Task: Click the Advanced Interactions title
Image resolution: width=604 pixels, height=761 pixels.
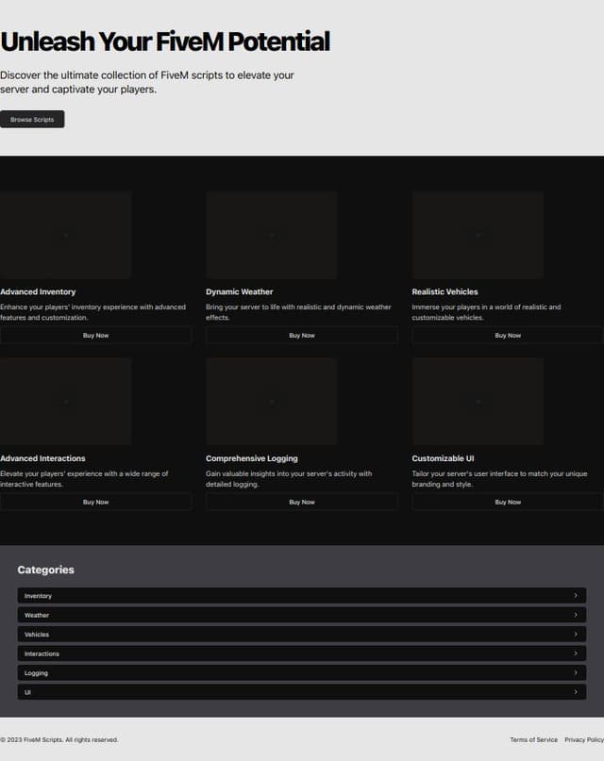Action: click(42, 458)
